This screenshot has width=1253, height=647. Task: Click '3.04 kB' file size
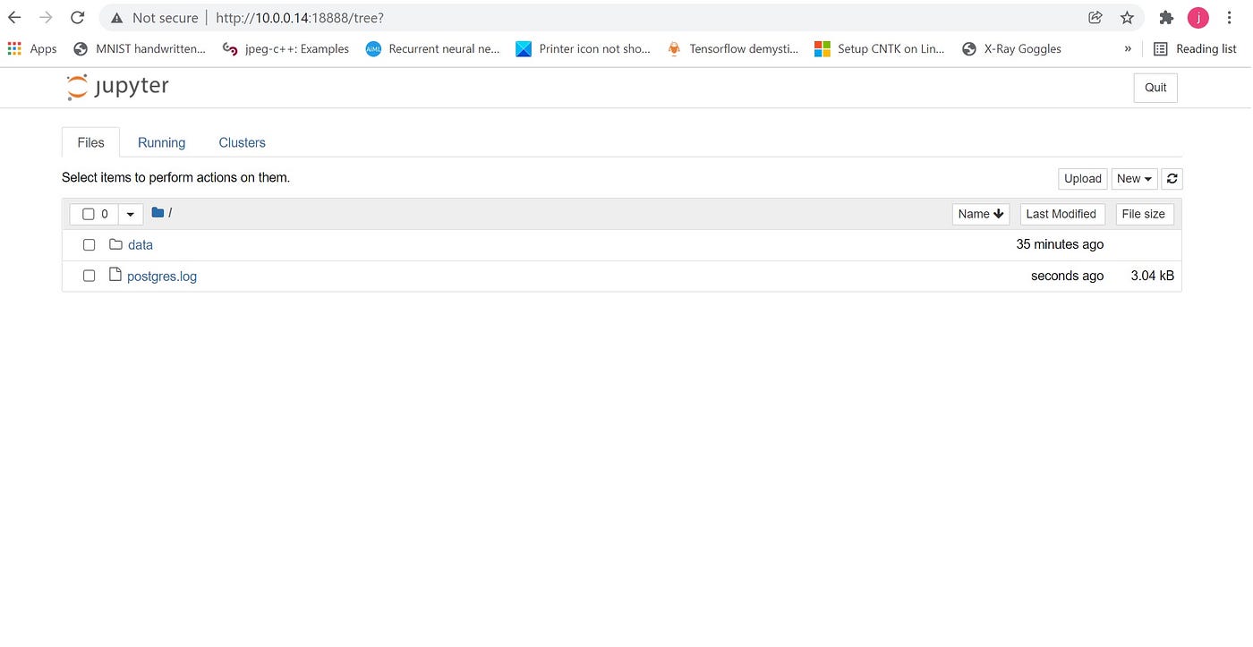[x=1152, y=276]
